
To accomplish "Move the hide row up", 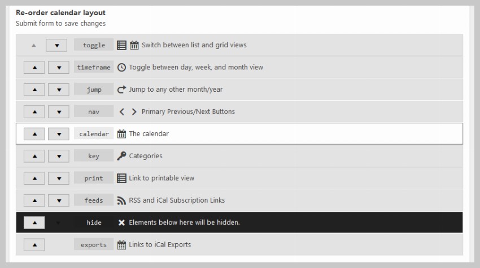I will (34, 222).
